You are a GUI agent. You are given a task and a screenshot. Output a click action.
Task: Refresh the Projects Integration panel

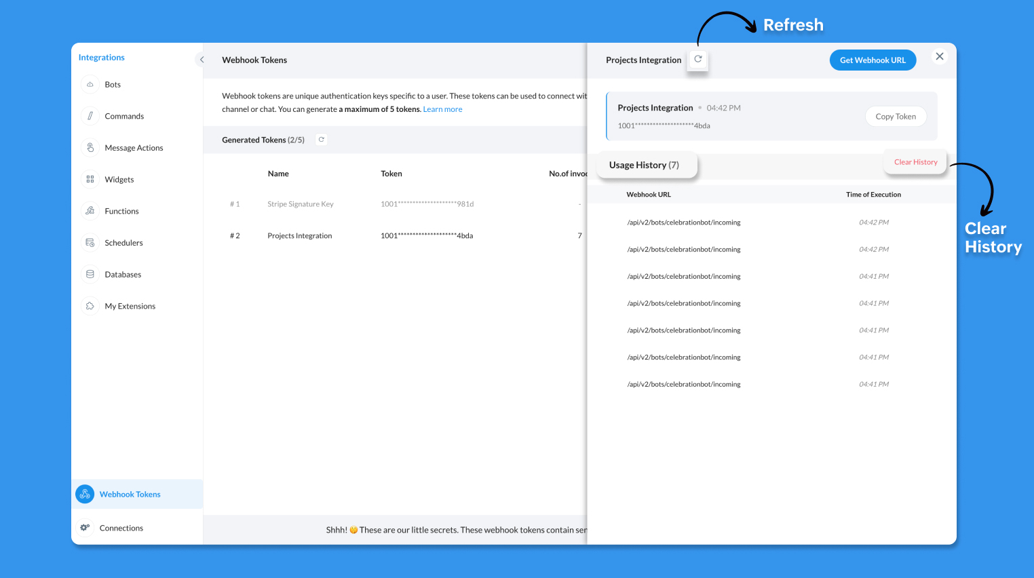(698, 60)
